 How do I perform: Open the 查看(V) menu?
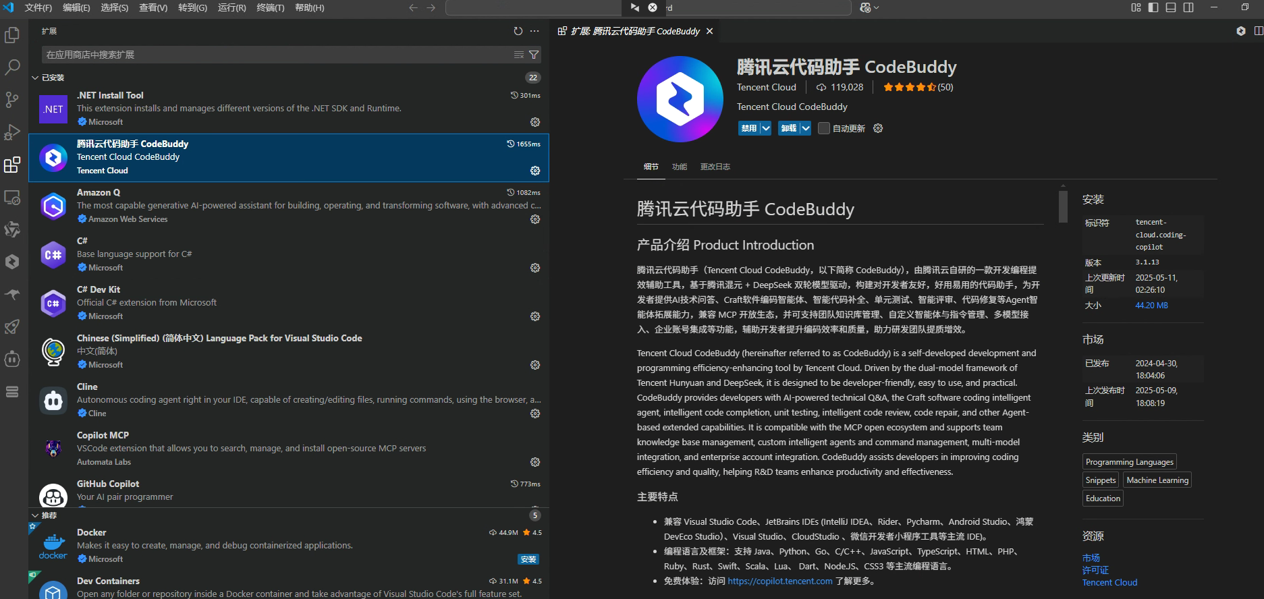[x=153, y=7]
